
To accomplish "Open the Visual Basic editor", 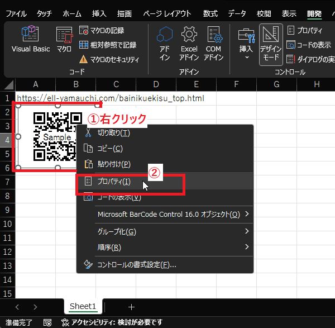I will [31, 40].
